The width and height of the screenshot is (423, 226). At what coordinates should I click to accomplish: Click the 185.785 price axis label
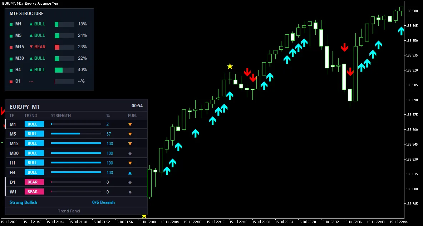[412, 203]
